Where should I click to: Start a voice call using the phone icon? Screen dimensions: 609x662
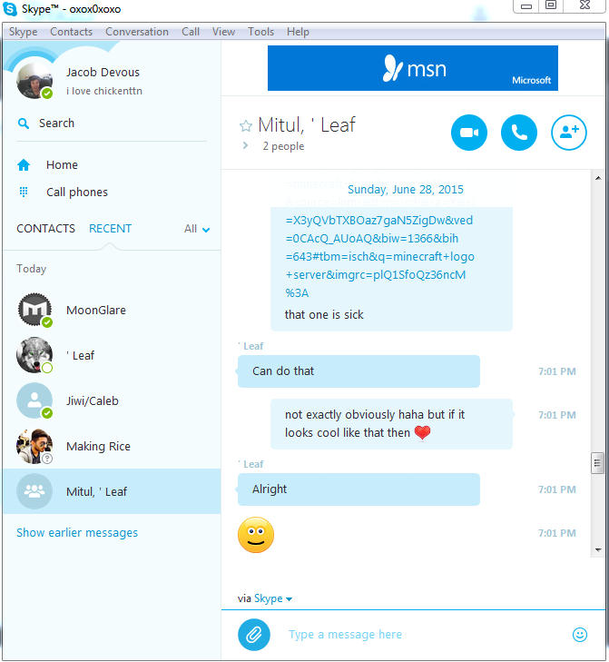518,133
